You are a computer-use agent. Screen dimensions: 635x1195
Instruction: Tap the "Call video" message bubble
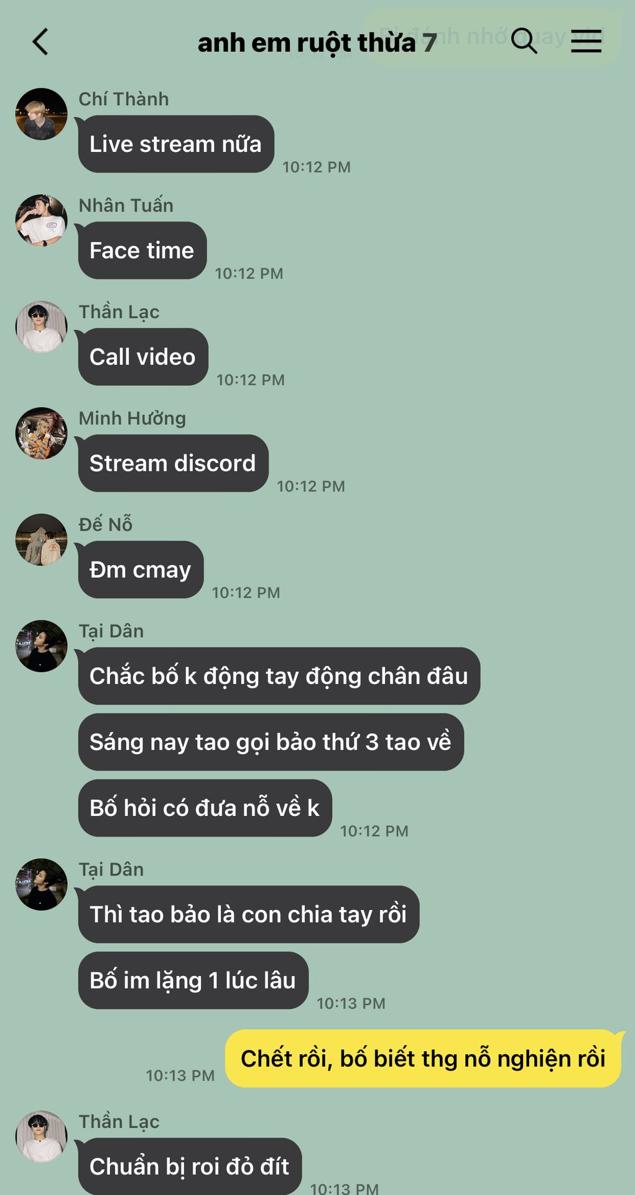point(142,357)
